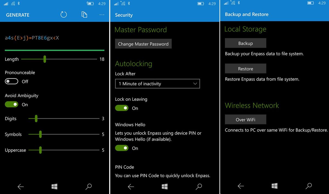The height and width of the screenshot is (194, 329).
Task: Copy the generated password using the copy icon
Action: [x=84, y=14]
